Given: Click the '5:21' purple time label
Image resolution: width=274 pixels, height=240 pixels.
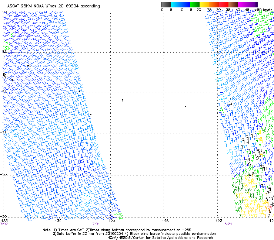Looking at the screenshot, I should (x=228, y=224).
